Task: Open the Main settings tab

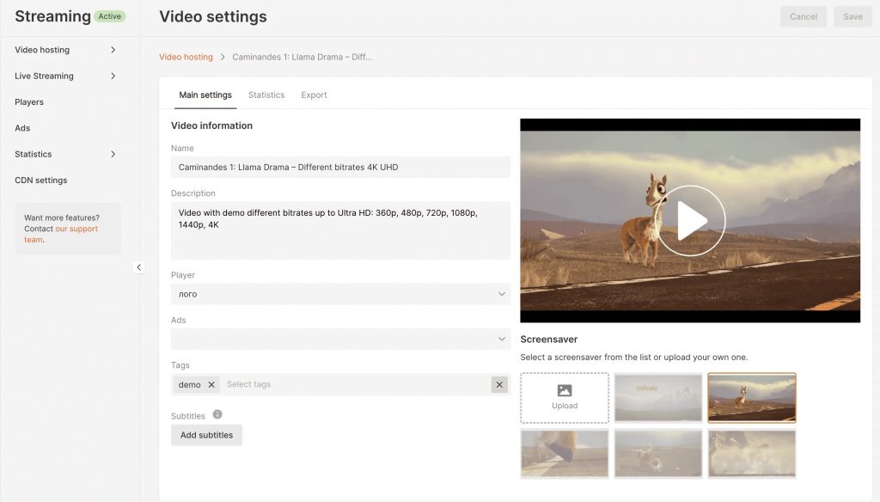Action: pos(205,95)
